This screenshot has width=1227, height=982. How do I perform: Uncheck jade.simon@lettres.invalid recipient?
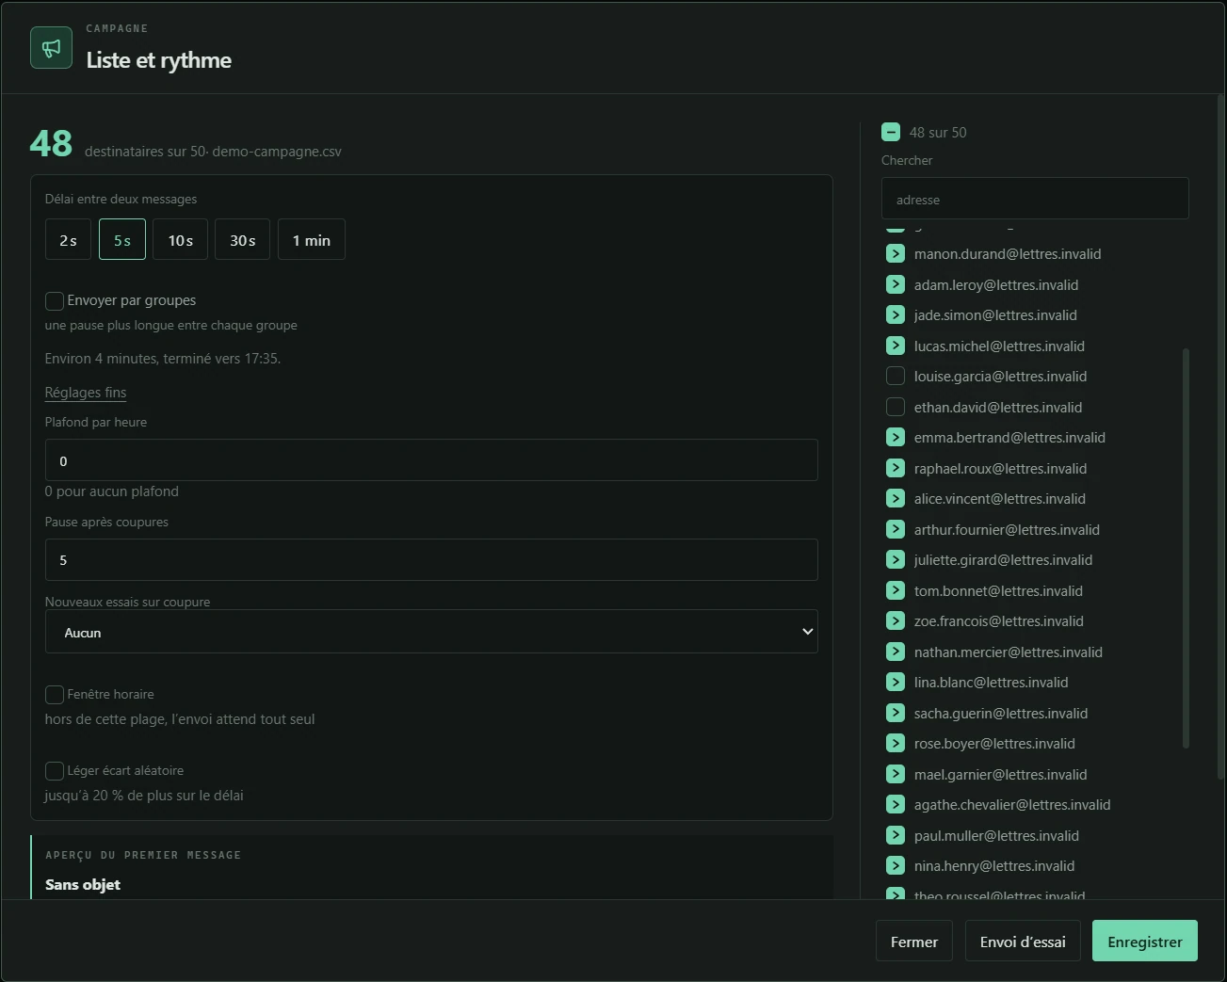click(896, 315)
